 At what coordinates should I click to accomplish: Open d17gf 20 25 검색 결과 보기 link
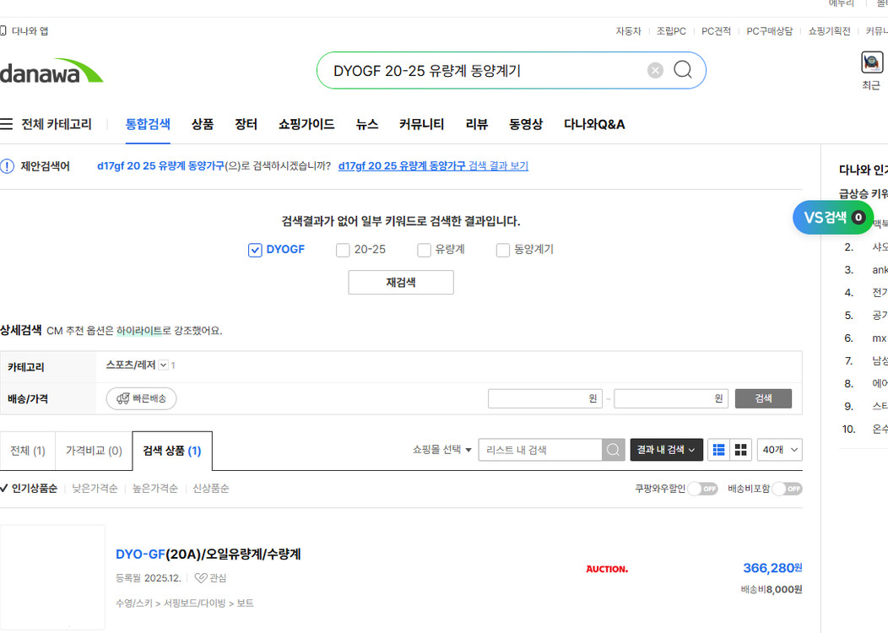coord(433,166)
